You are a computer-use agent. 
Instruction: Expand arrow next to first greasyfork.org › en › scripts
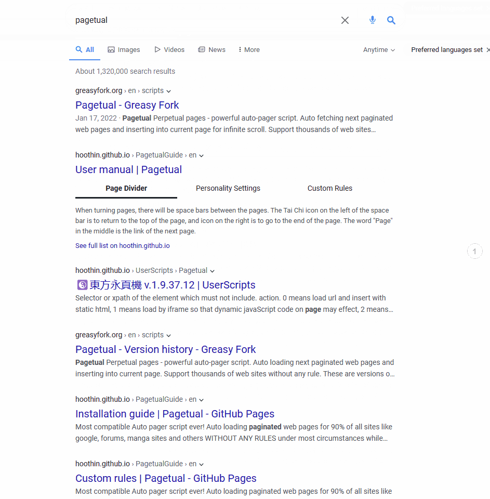(x=169, y=91)
